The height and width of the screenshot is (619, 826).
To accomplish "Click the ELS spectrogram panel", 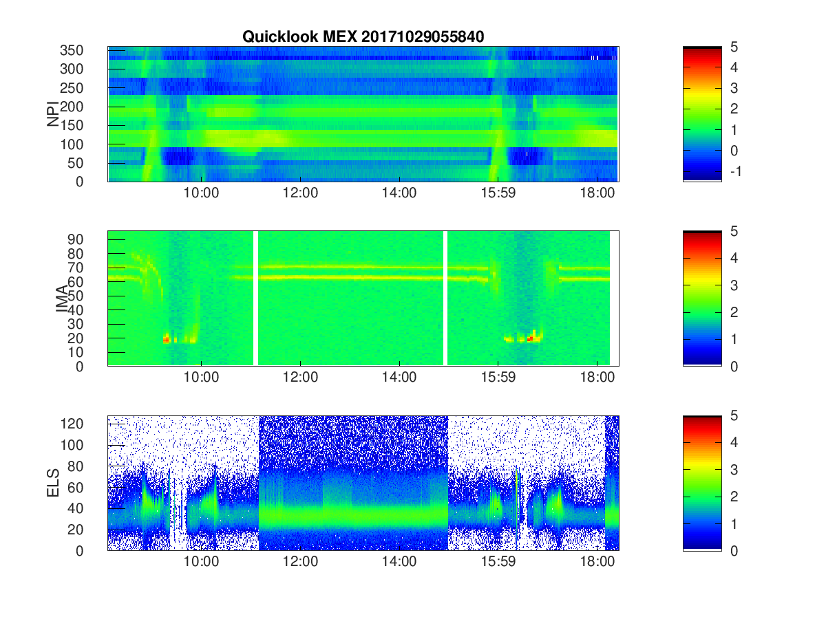I will (363, 483).
